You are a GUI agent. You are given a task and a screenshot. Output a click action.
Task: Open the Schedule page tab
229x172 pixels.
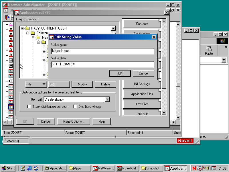click(142, 112)
